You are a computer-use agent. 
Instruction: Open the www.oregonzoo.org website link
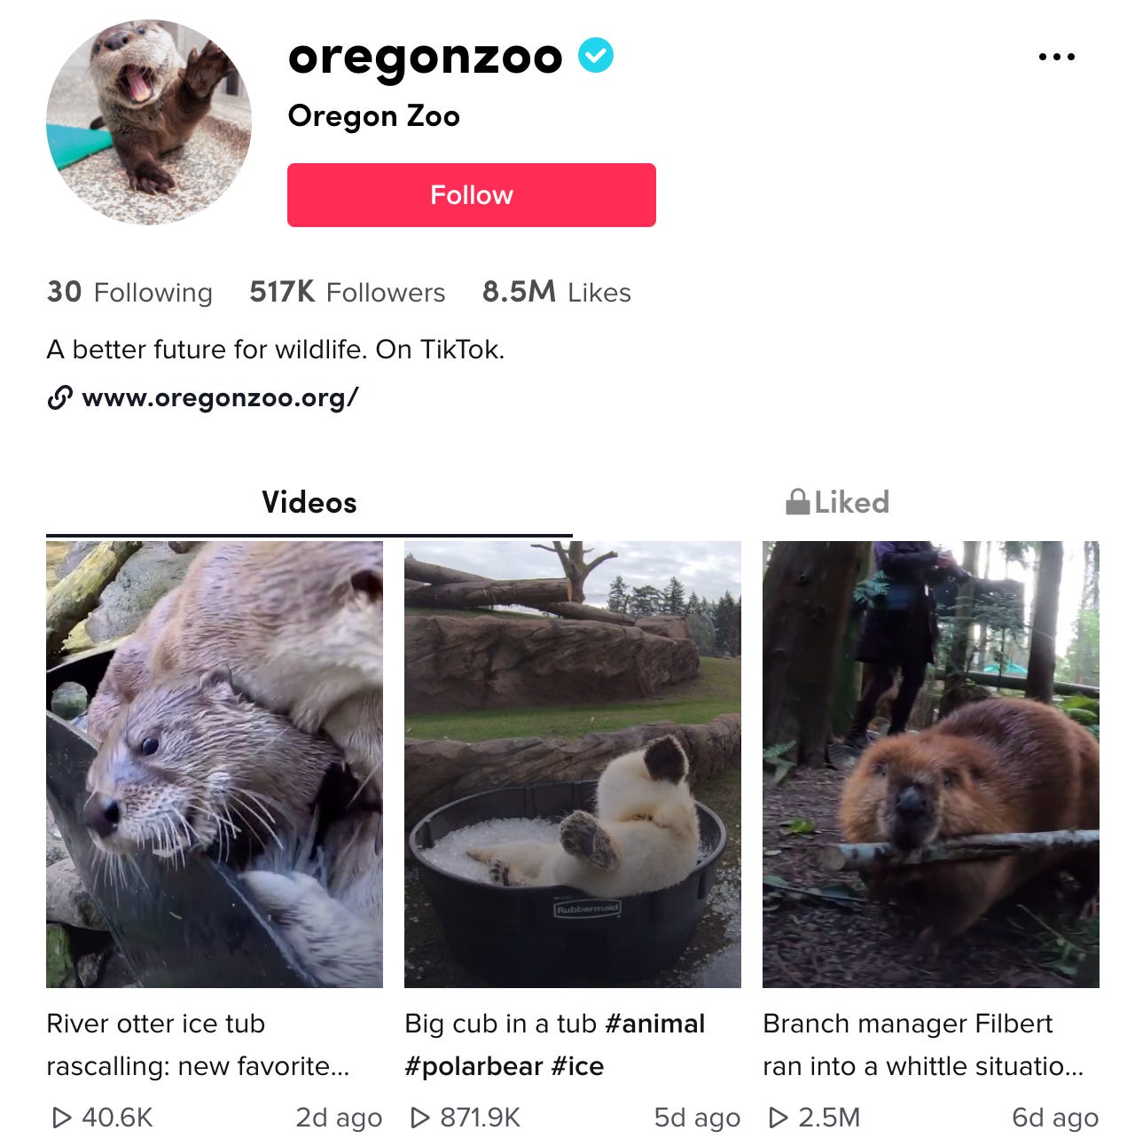220,397
